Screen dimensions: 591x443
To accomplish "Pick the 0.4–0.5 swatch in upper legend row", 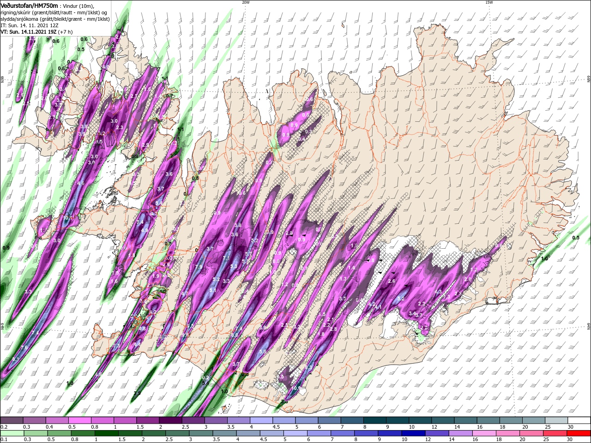I will (x=57, y=420).
